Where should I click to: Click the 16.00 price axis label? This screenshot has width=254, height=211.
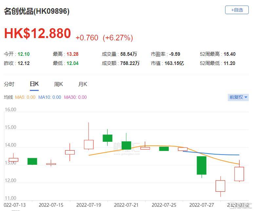coord(10,110)
